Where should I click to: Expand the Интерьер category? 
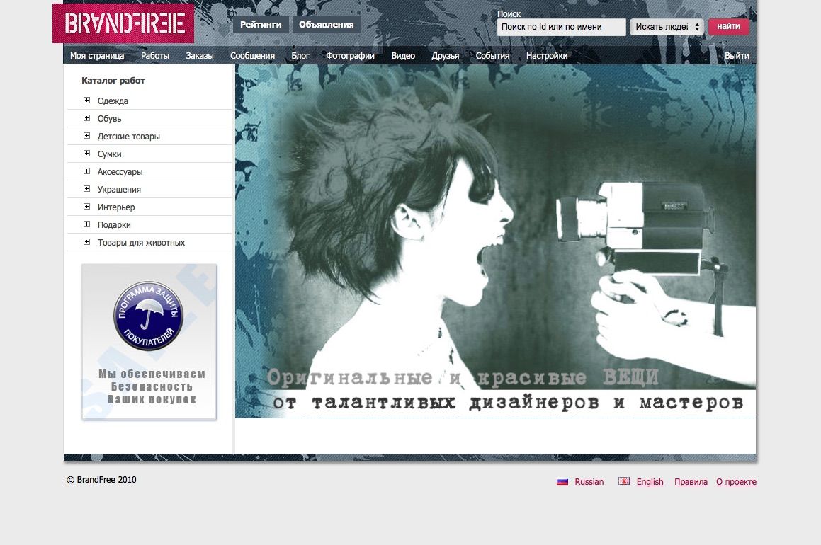(87, 207)
